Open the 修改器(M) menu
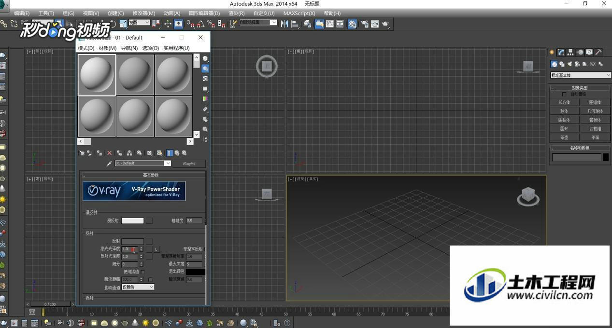This screenshot has height=328, width=612. (144, 13)
